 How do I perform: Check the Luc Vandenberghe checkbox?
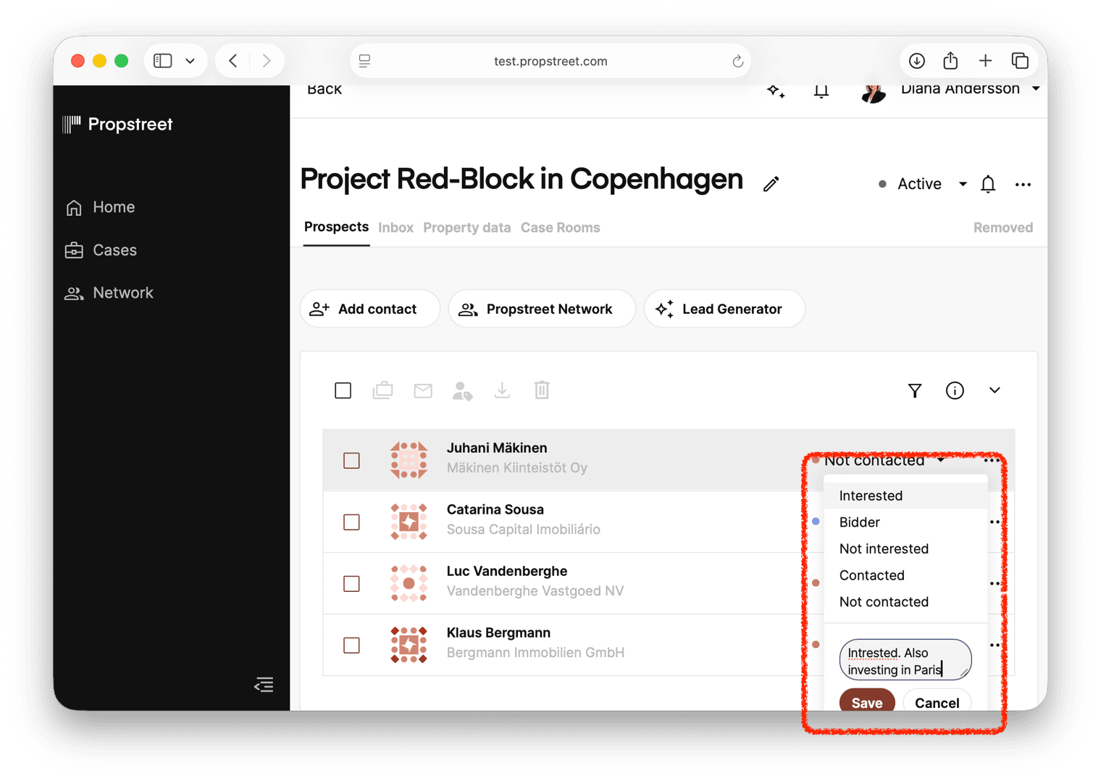(352, 583)
